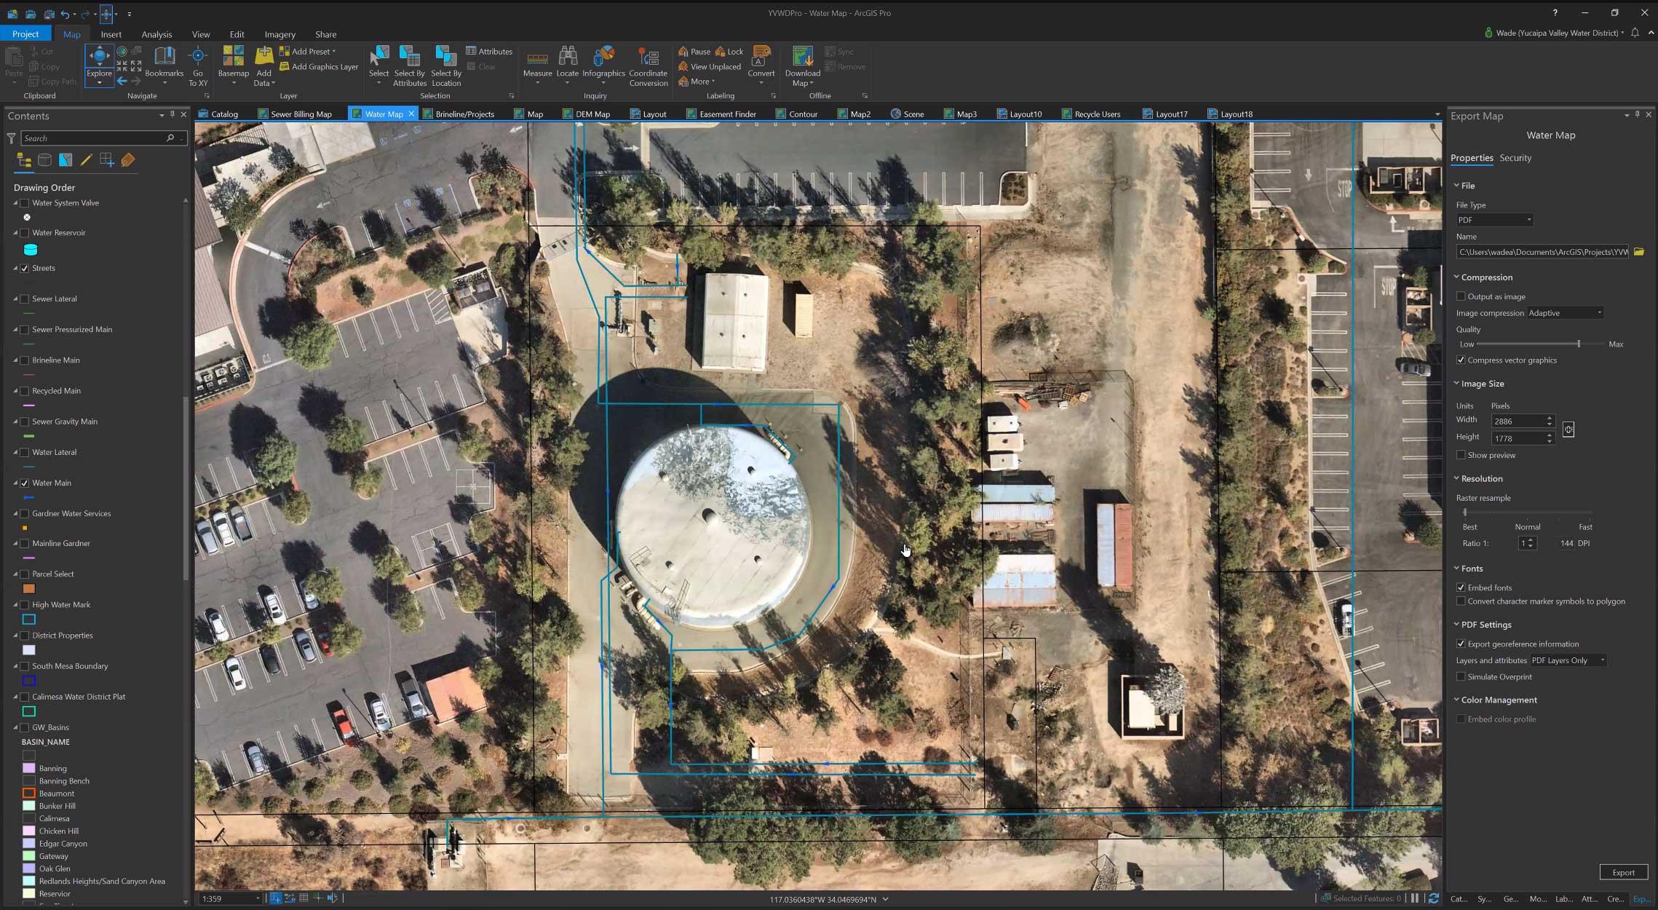Open Layers and attributes dropdown
This screenshot has height=910, width=1658.
[x=1568, y=660]
